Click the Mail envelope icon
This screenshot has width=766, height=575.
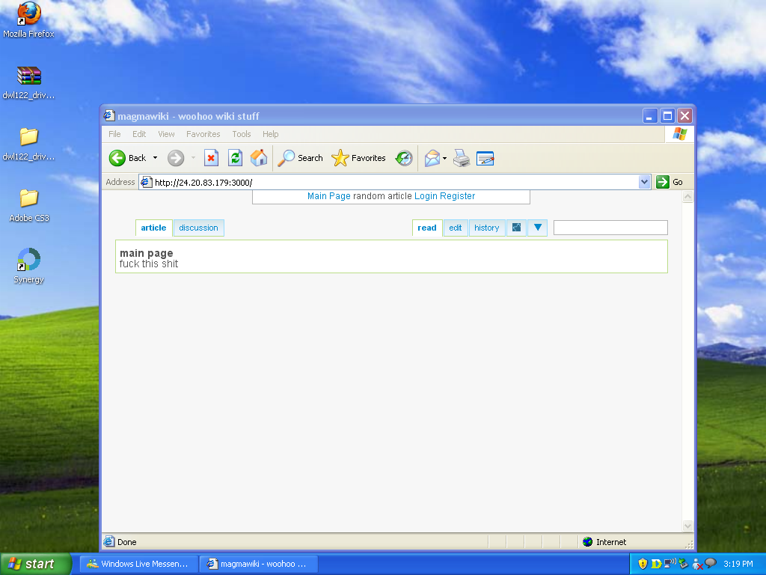click(x=432, y=158)
